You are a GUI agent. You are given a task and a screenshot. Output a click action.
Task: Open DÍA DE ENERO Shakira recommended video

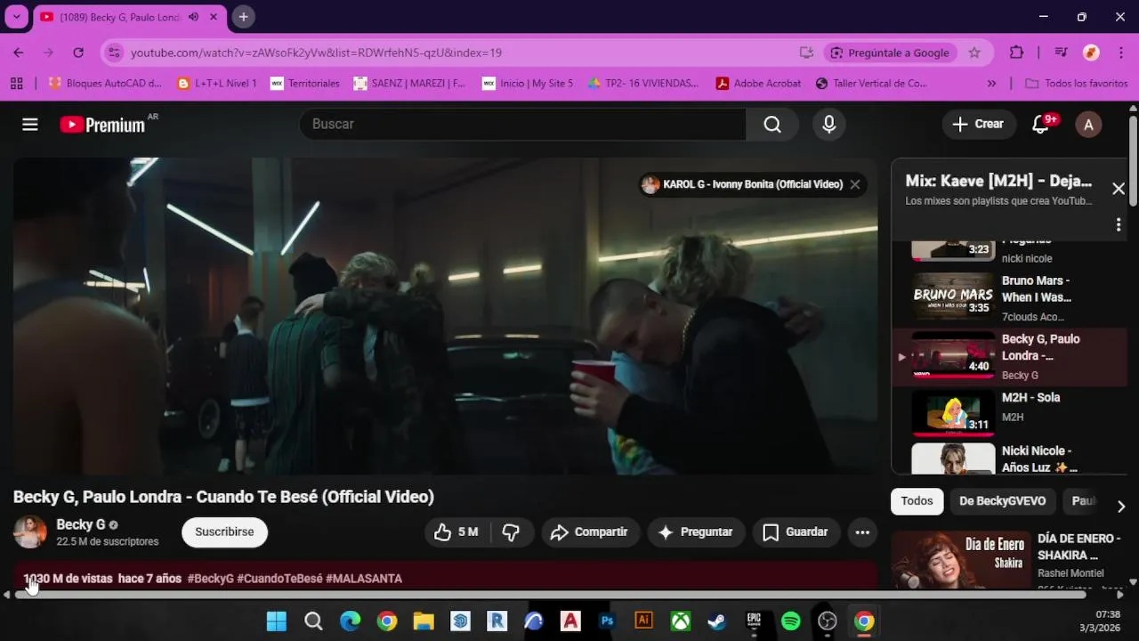click(1009, 560)
